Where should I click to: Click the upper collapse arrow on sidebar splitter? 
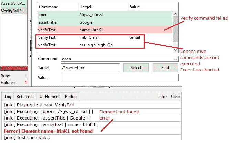(30, 21)
